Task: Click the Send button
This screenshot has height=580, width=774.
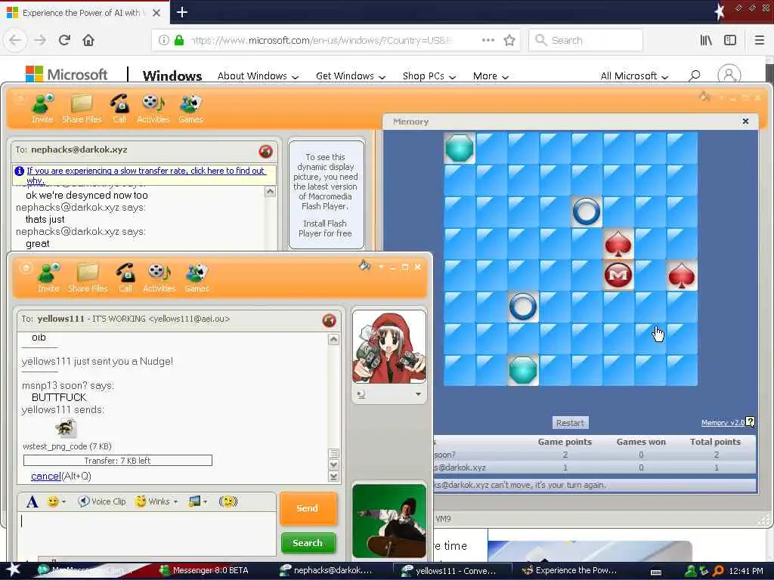Action: 308,508
